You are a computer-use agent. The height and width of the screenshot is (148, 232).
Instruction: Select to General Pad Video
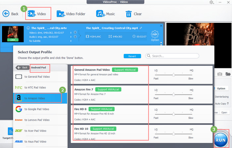tap(40, 77)
